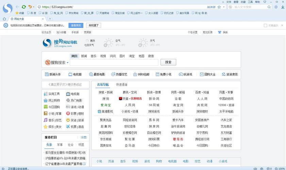
Task: Open the 工具 menu
Action: 250,2
